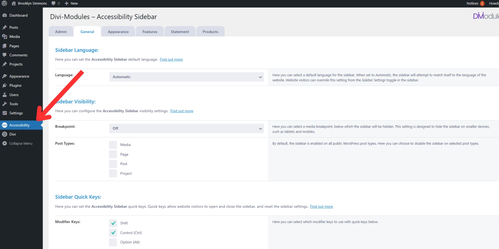The width and height of the screenshot is (499, 249).
Task: Open the Language dropdown set to Automatic
Action: [186, 77]
